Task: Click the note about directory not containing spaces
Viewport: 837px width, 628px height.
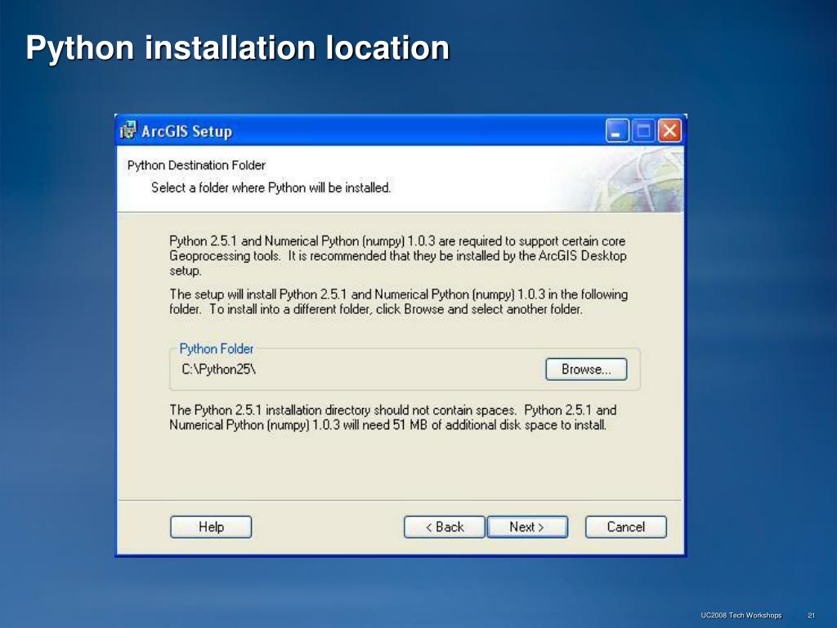Action: (393, 418)
